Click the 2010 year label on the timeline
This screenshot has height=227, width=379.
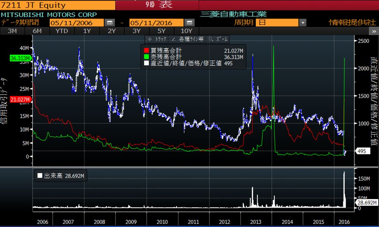[162, 222]
